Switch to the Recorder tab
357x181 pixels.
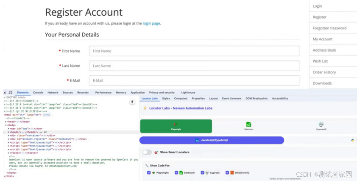pos(83,93)
